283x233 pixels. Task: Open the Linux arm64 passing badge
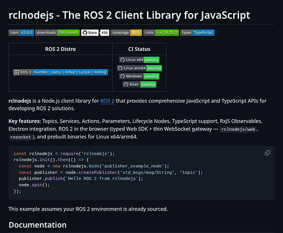[x=139, y=68]
